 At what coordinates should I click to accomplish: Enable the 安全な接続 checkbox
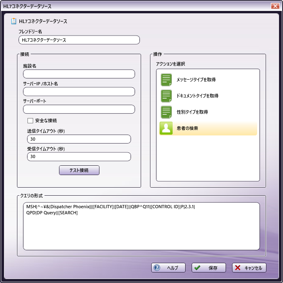[30, 120]
